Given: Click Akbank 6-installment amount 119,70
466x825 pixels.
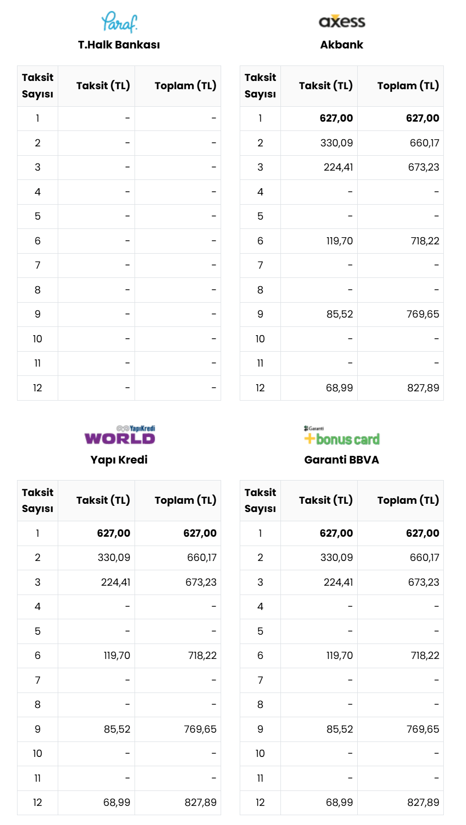Looking at the screenshot, I should tap(340, 241).
